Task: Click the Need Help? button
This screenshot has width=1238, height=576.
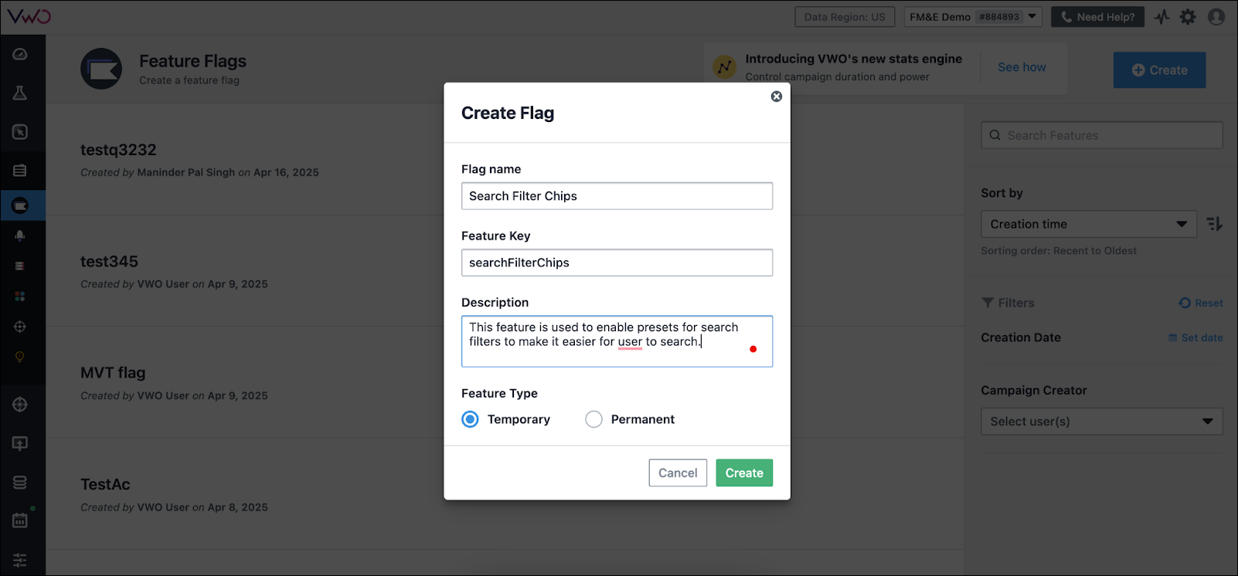Action: coord(1097,17)
